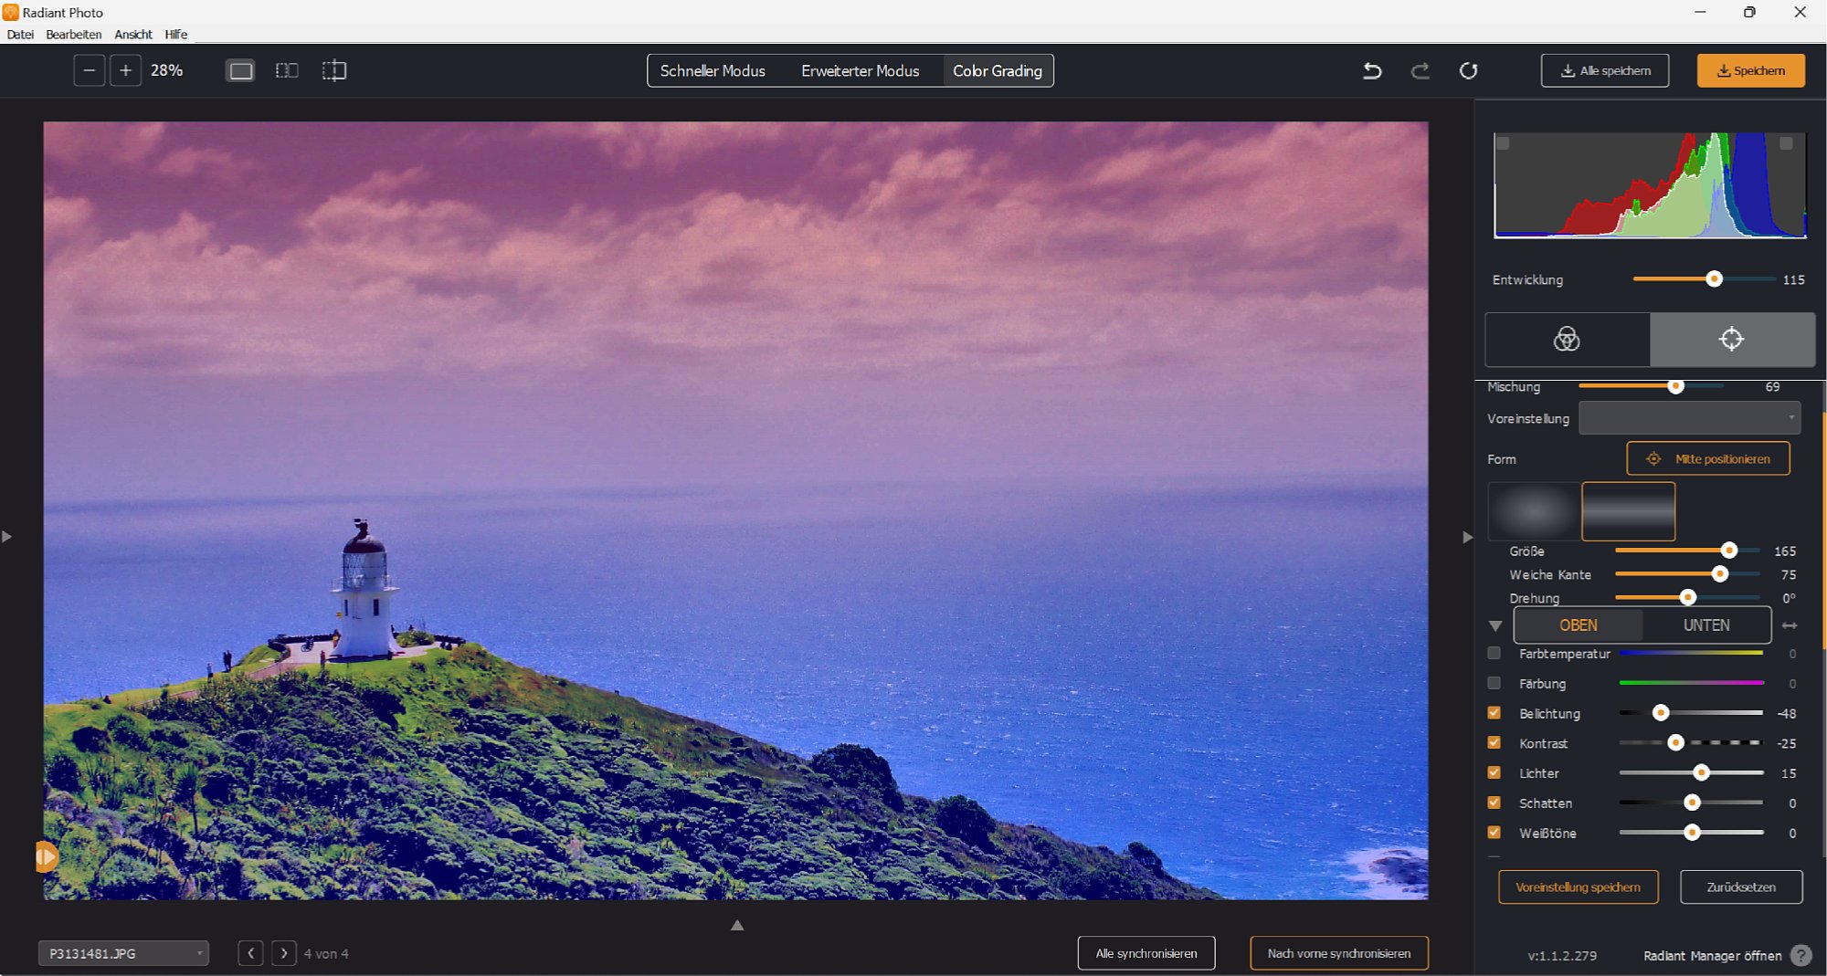This screenshot has height=976, width=1827.
Task: Click Nach vorne synchronisieren button
Action: tap(1339, 953)
